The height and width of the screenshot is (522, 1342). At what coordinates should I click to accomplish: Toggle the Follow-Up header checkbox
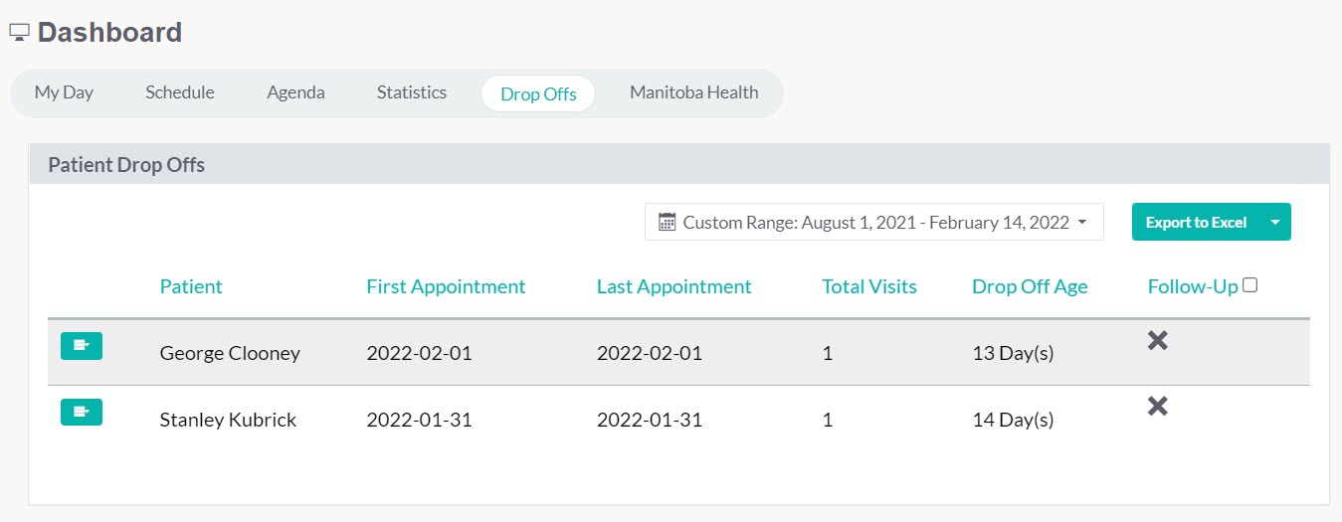(1250, 285)
